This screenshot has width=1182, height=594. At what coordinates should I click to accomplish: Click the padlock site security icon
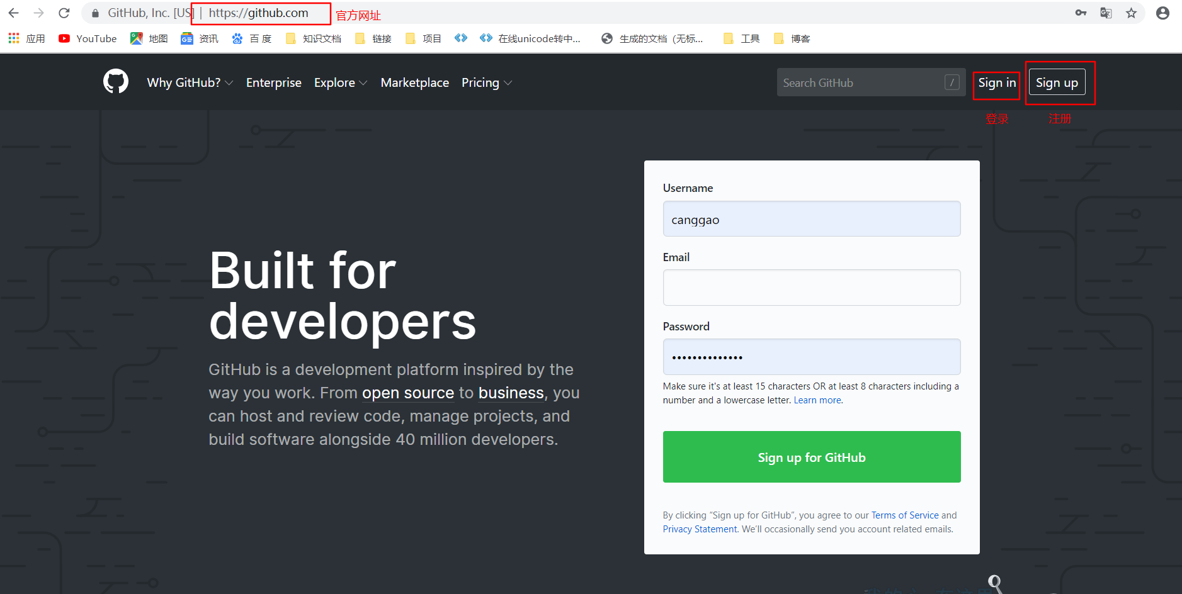pos(95,13)
